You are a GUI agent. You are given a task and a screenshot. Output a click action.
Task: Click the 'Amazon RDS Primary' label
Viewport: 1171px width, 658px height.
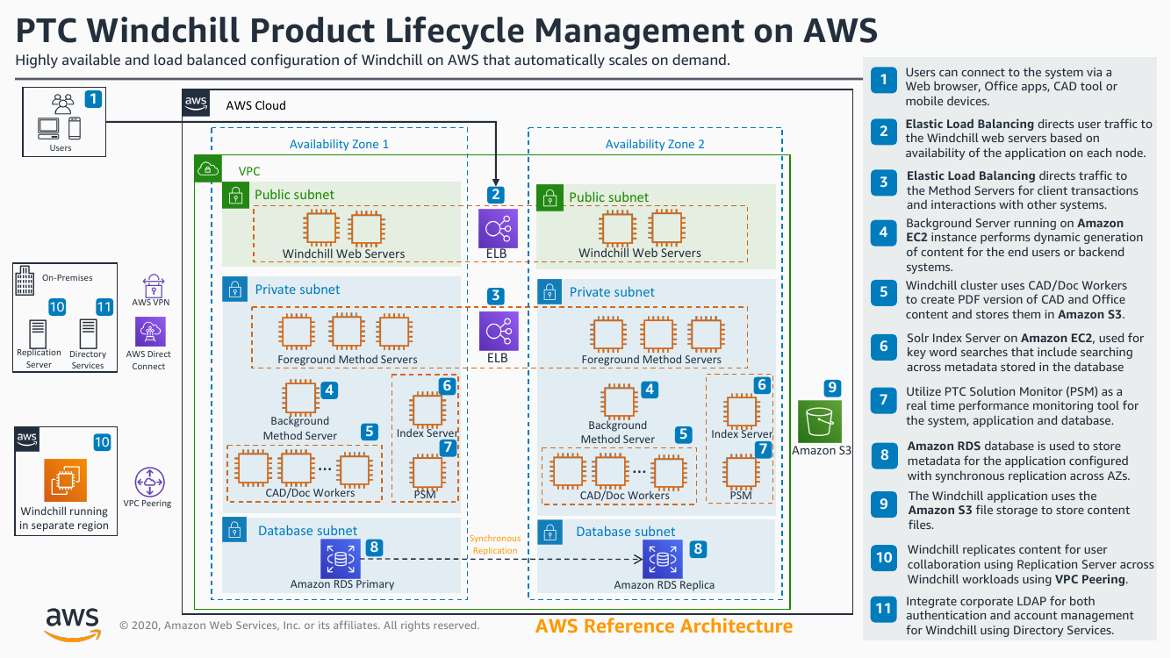[x=342, y=583]
